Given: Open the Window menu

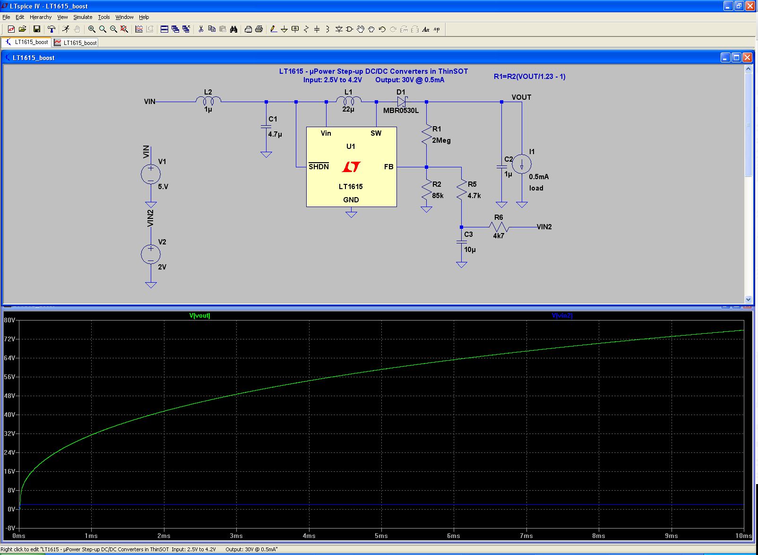Looking at the screenshot, I should [124, 17].
